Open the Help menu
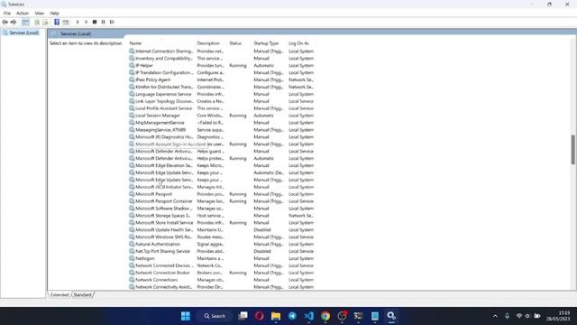This screenshot has width=577, height=325. point(54,14)
